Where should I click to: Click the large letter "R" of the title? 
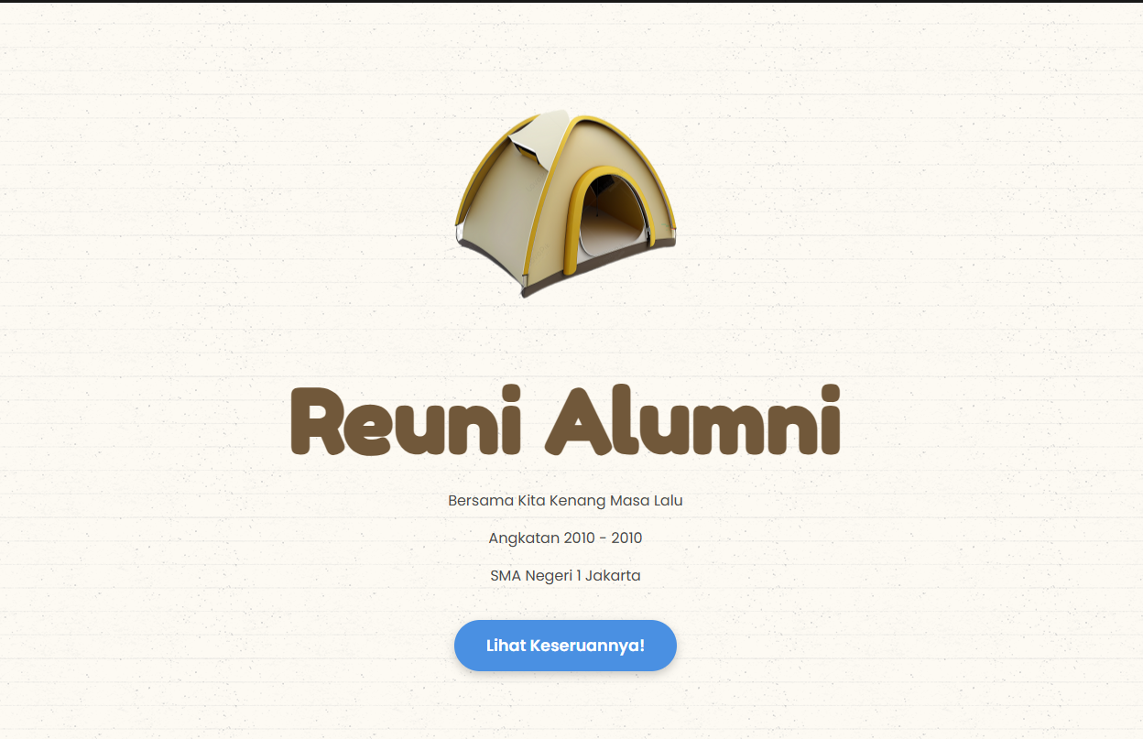pos(318,422)
